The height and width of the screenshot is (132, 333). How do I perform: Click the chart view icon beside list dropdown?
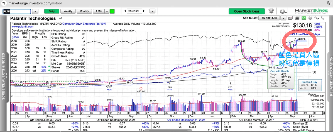(291, 18)
